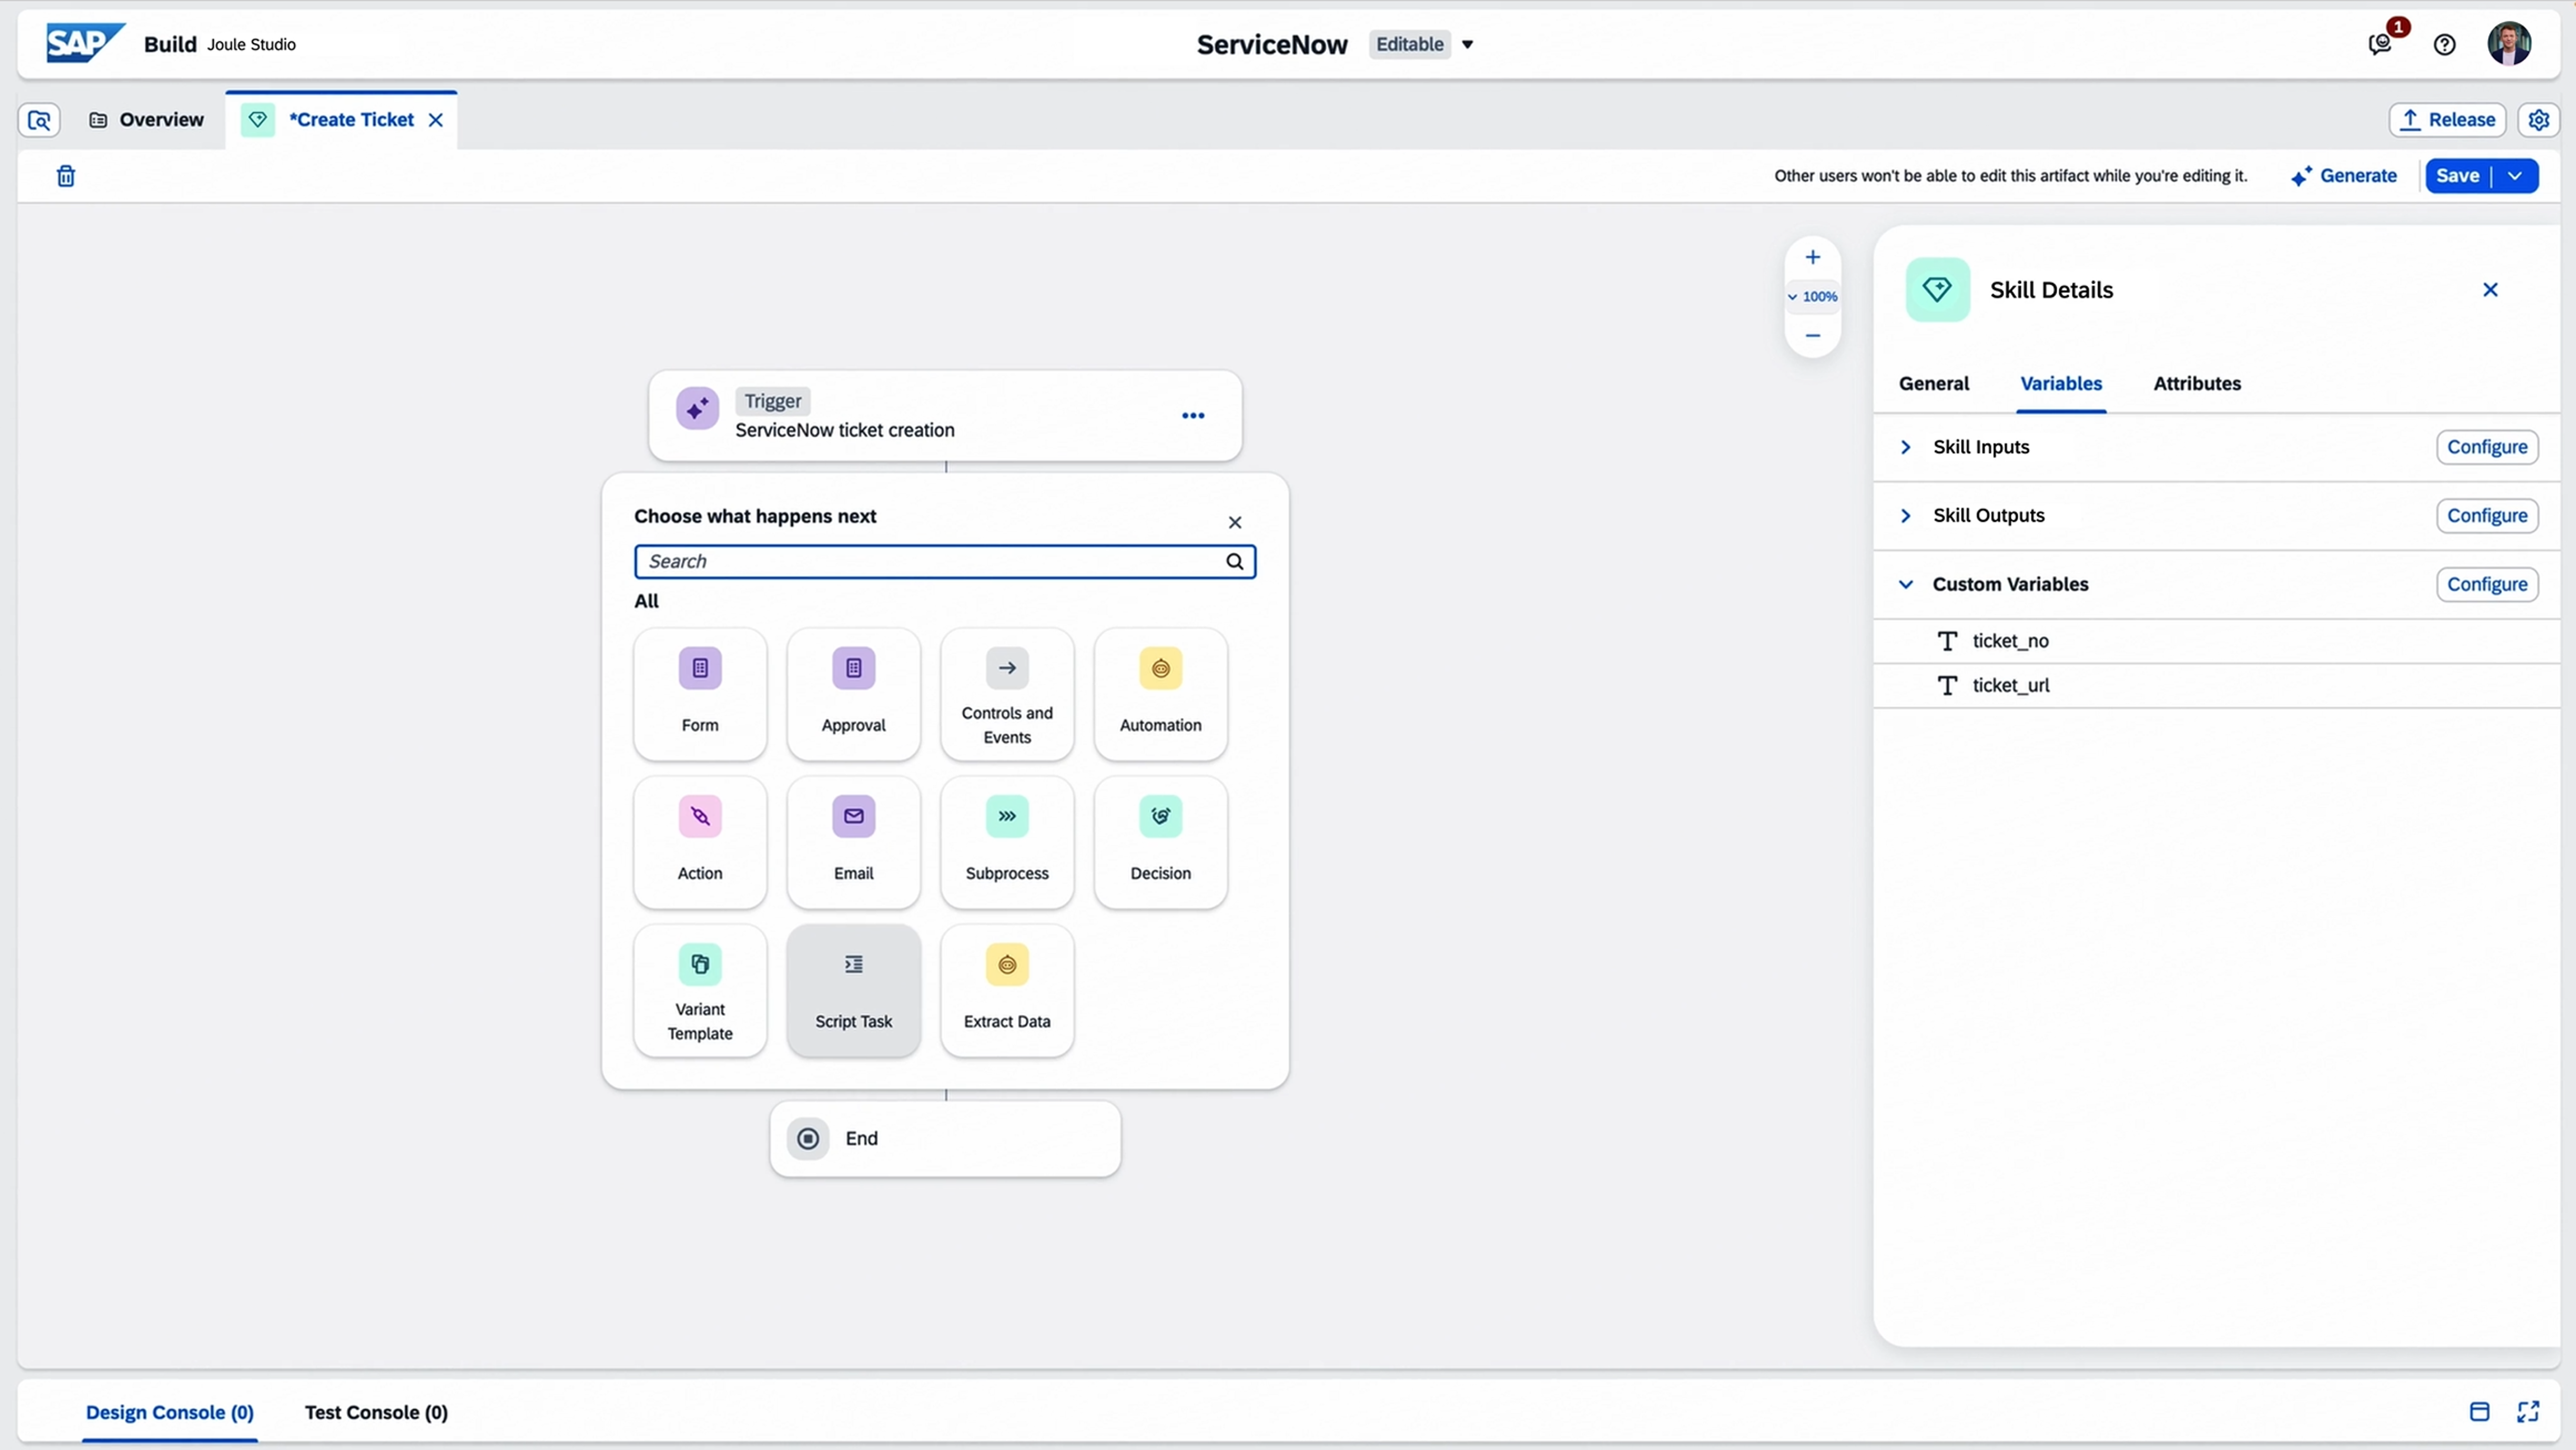Zoom in canvas with plus button
This screenshot has width=2576, height=1450.
[x=1812, y=257]
